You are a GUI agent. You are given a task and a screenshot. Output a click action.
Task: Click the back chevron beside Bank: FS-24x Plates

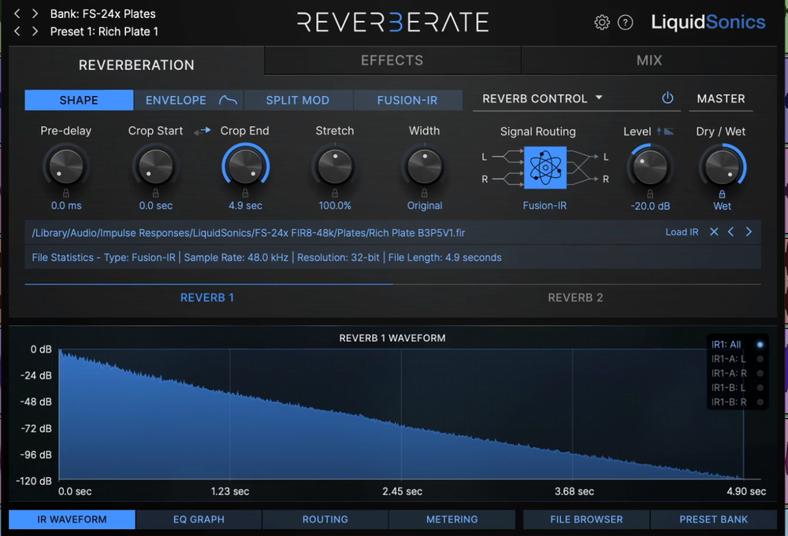point(17,13)
